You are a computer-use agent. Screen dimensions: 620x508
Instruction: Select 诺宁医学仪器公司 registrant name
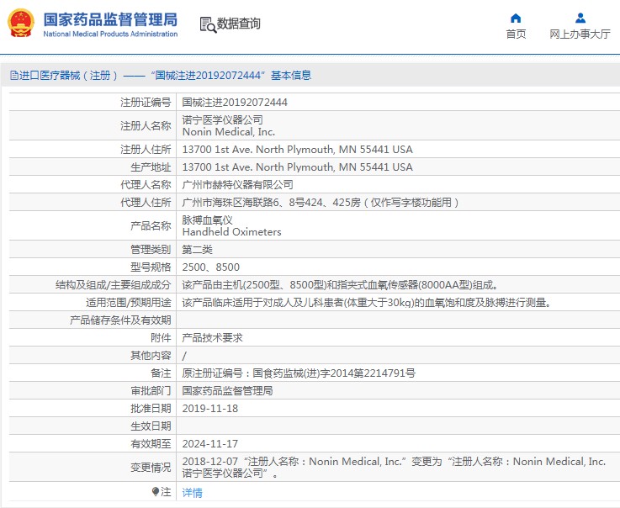pyautogui.click(x=223, y=119)
